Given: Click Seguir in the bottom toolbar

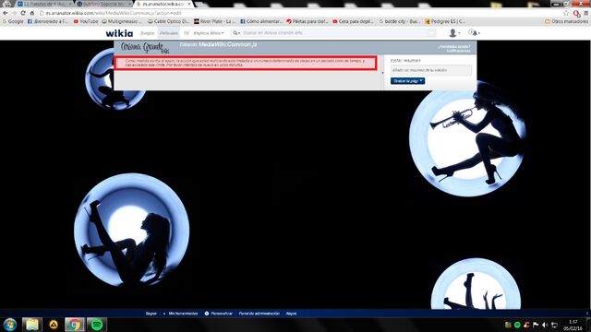Looking at the screenshot, I should click(151, 314).
